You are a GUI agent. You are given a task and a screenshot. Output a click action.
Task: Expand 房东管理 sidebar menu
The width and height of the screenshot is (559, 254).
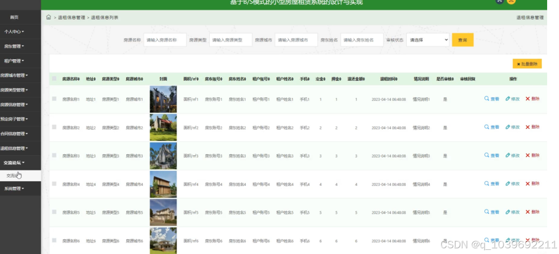point(14,46)
